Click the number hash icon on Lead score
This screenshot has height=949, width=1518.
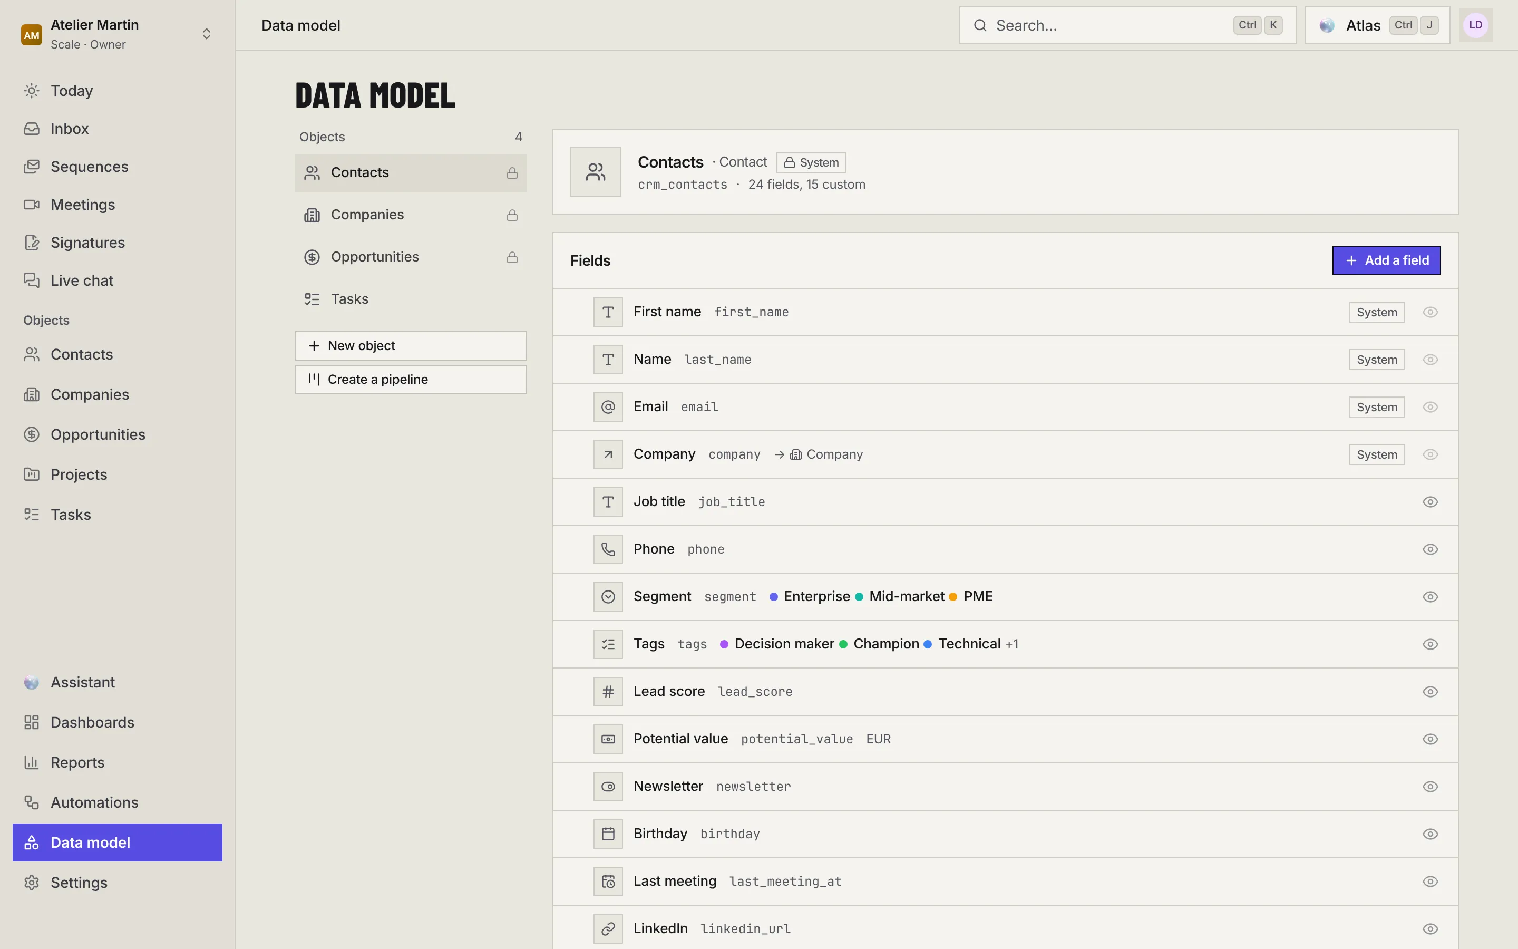click(608, 692)
